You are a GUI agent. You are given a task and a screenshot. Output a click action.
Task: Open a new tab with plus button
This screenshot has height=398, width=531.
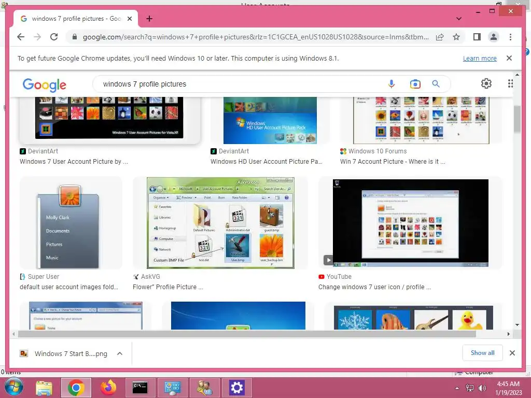pyautogui.click(x=149, y=19)
